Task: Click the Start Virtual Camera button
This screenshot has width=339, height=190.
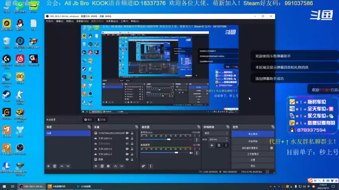Action: click(250, 148)
